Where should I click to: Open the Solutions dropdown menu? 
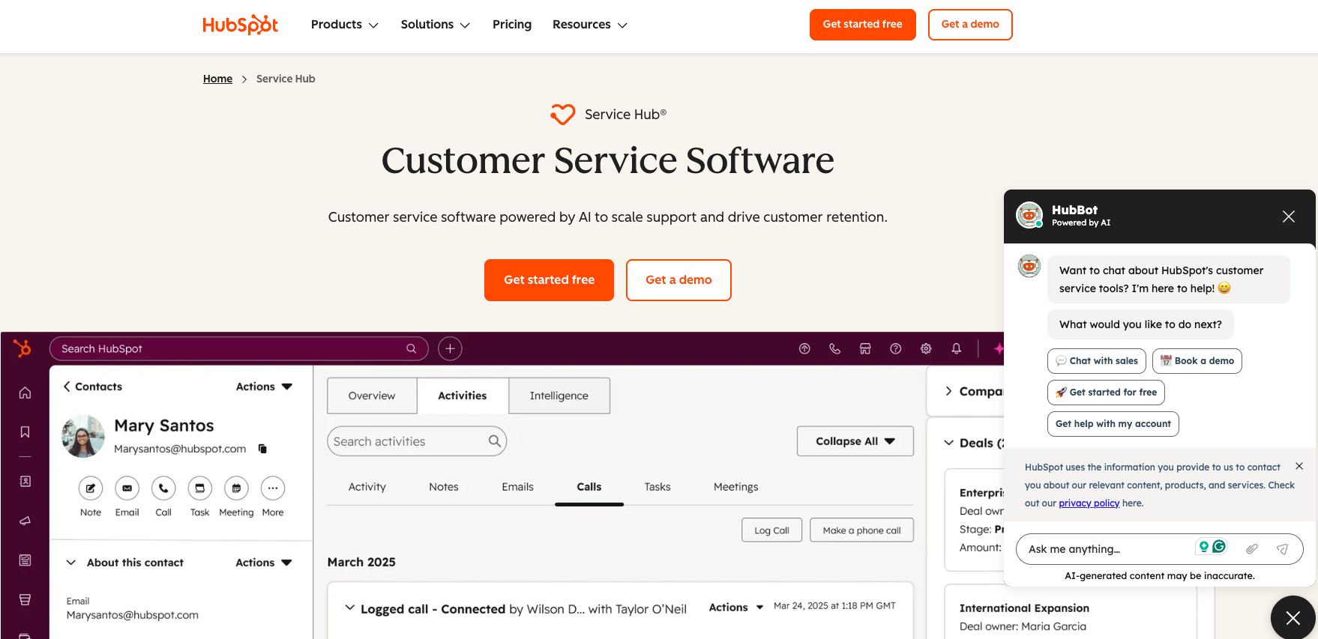(x=436, y=25)
